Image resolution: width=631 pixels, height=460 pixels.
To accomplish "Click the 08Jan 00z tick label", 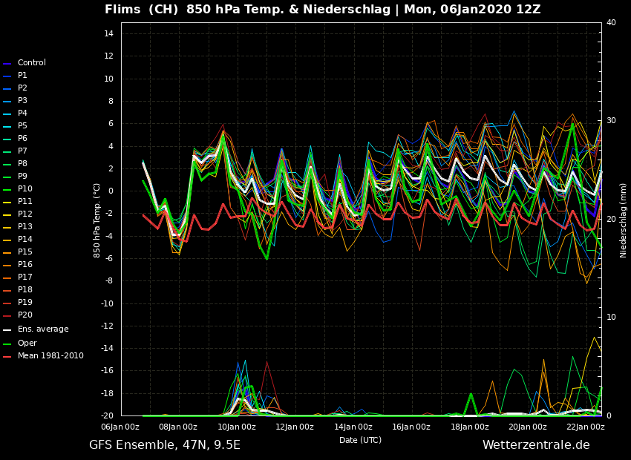I will click(177, 426).
